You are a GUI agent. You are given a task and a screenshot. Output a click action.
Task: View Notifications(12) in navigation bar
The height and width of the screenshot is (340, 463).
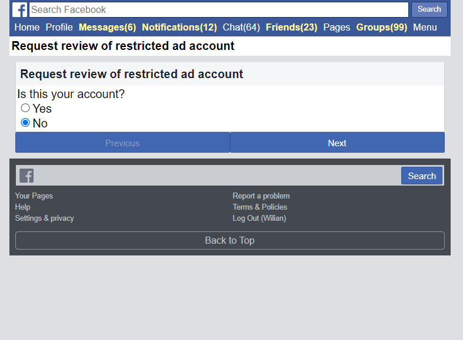pos(179,27)
